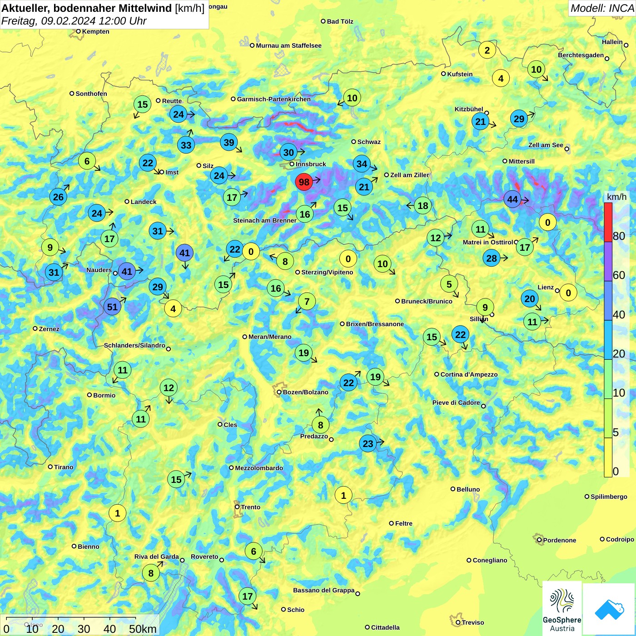This screenshot has height=636, width=636.
Task: Select the 41 km/h marker at Nauders
Action: [127, 272]
